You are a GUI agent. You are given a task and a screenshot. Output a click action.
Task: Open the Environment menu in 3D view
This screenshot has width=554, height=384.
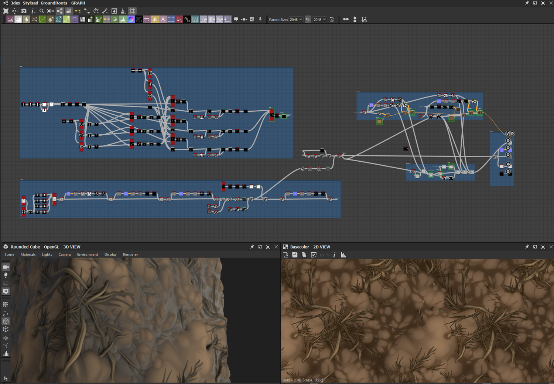88,255
